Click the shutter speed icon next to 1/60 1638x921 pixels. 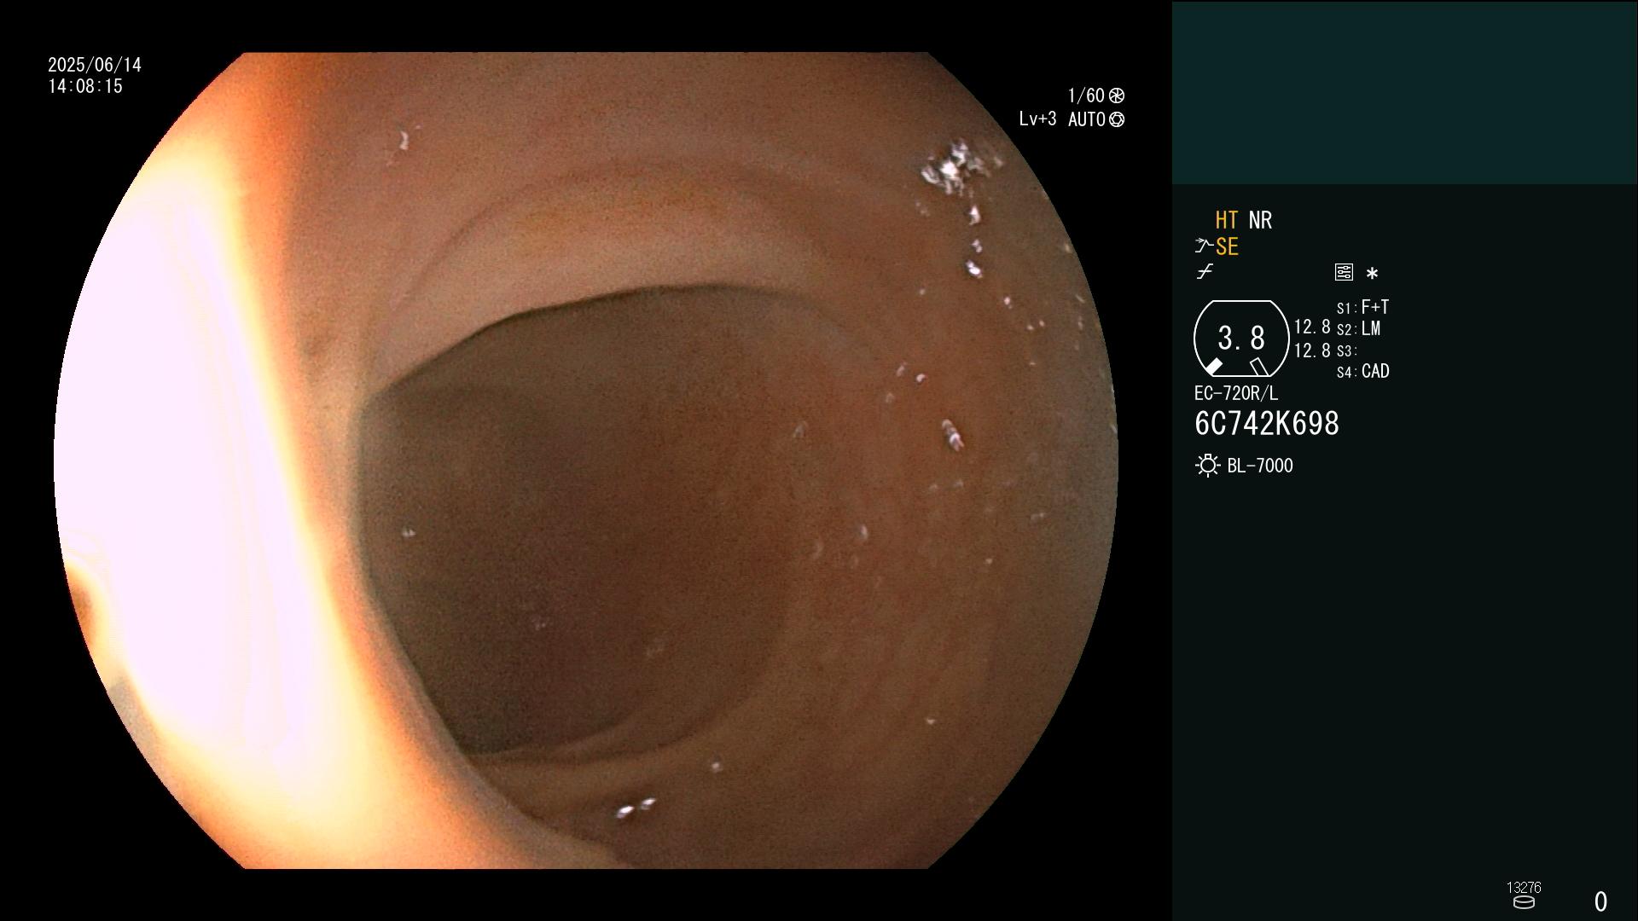[x=1117, y=96]
